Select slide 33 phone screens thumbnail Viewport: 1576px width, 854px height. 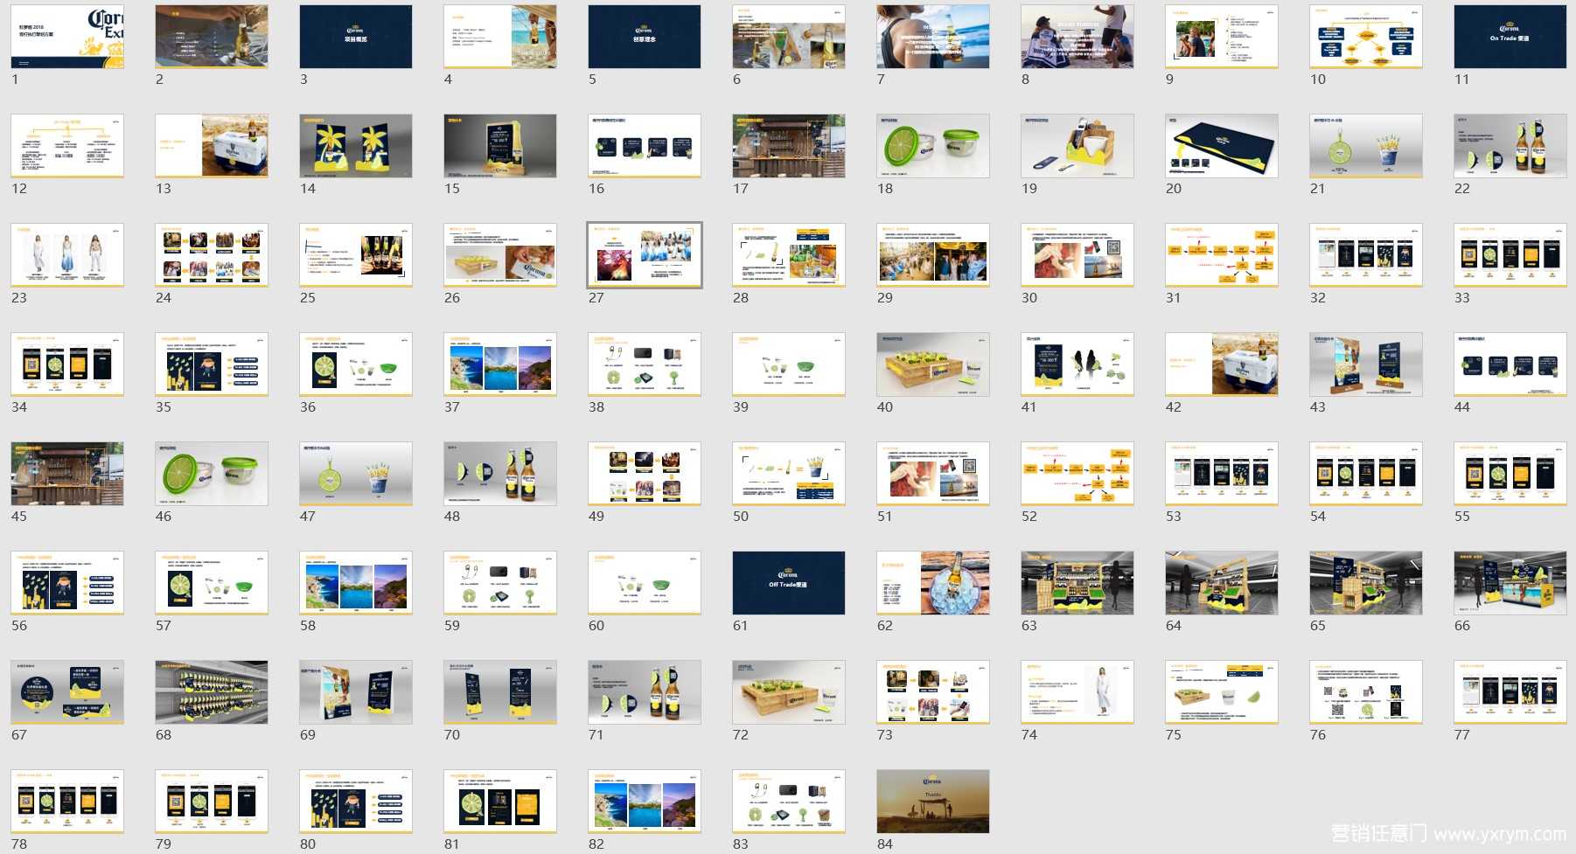1510,255
